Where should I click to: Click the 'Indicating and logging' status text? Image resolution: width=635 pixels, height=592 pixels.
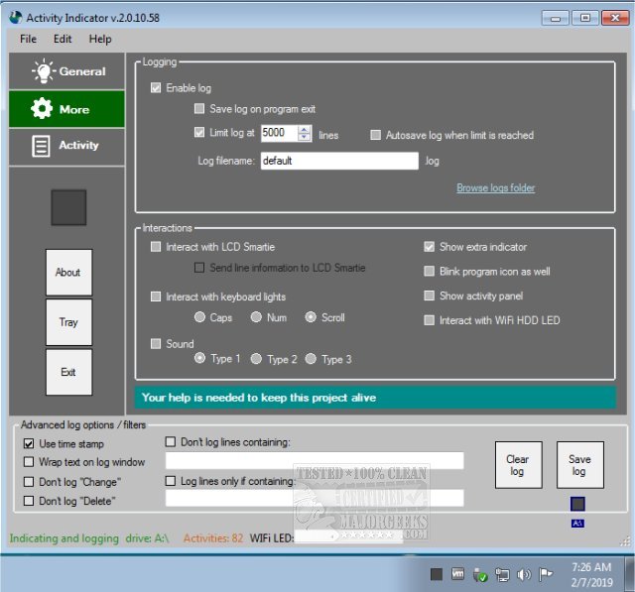63,538
